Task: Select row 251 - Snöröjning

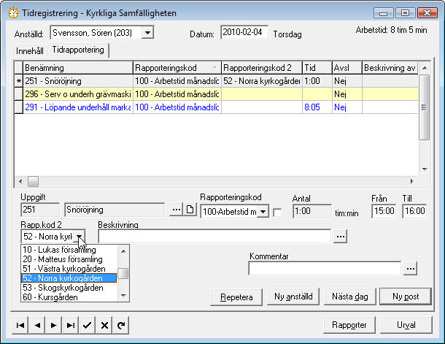Action: pyautogui.click(x=216, y=81)
